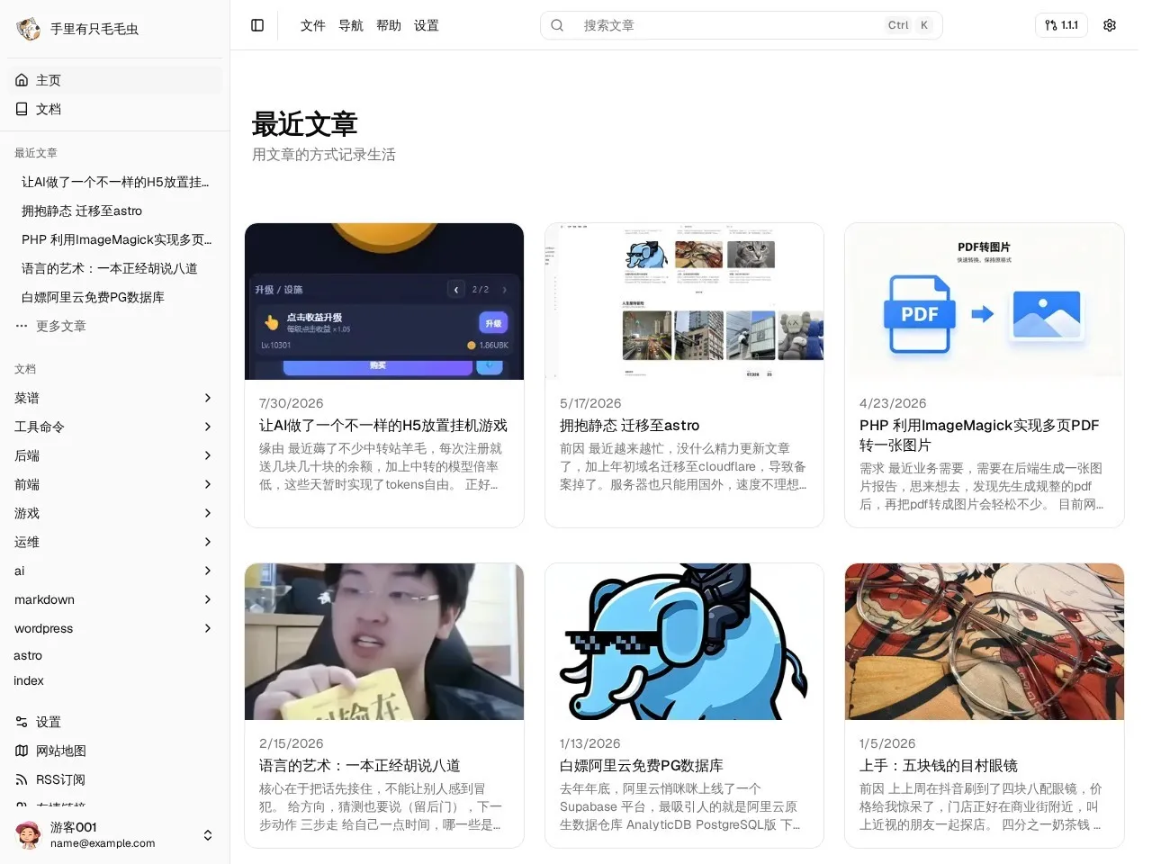Expand the 菜谱 docs section
Viewport: 1152px width, 864px height.
(x=113, y=398)
